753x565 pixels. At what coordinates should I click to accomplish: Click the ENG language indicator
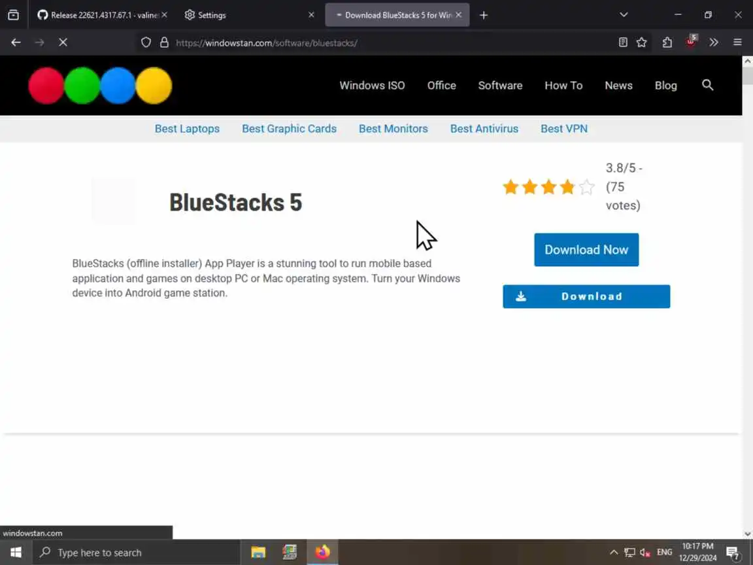(665, 553)
